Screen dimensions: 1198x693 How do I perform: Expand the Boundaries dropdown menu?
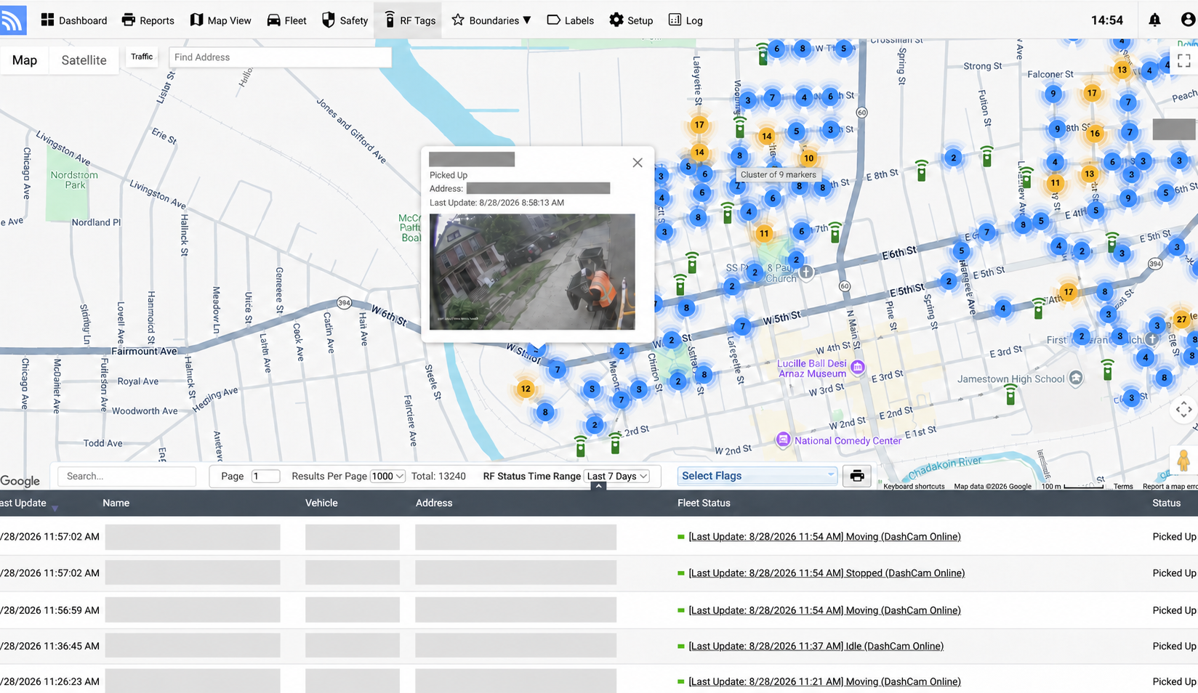tap(491, 20)
